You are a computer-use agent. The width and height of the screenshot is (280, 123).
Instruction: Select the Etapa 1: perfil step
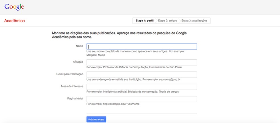tap(145, 21)
